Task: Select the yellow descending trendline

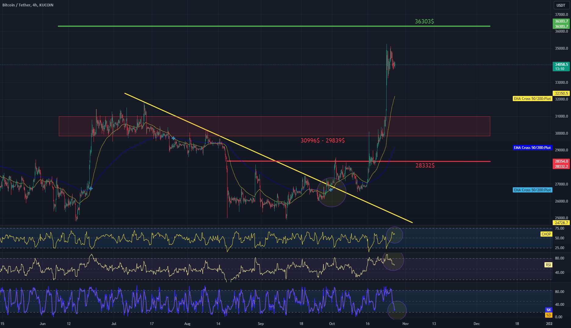Action: tap(268, 158)
